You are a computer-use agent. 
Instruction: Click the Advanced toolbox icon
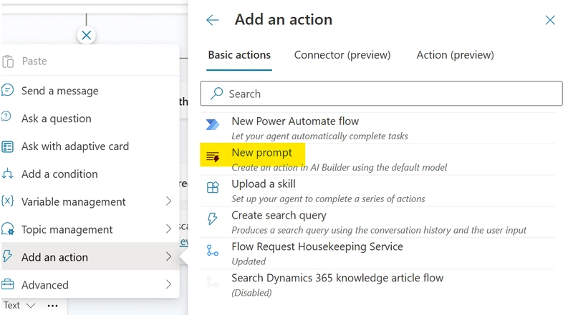(7, 284)
